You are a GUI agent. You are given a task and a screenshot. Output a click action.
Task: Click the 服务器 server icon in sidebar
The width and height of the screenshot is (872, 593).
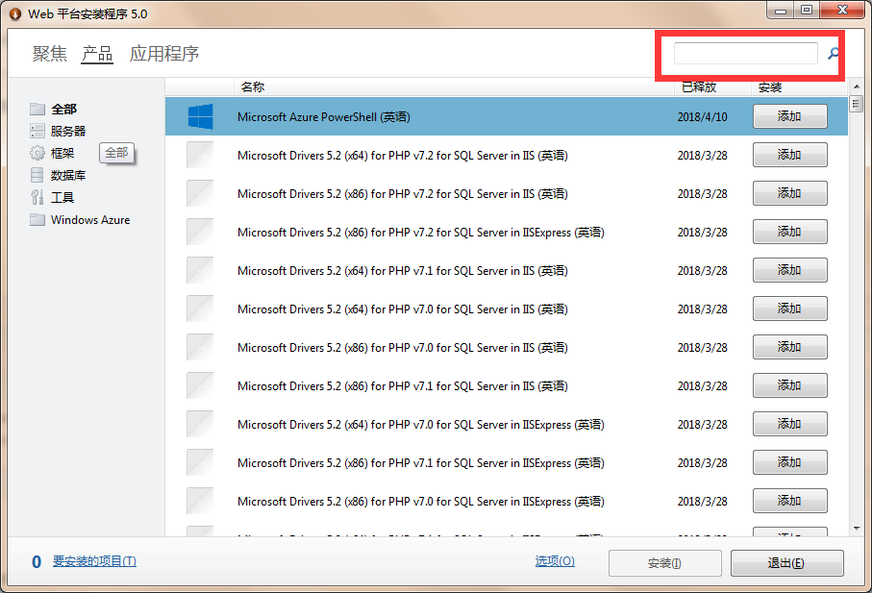[x=37, y=131]
